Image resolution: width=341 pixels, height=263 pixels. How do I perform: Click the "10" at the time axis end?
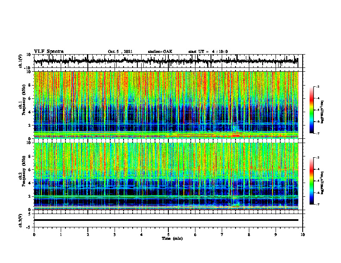click(x=303, y=235)
